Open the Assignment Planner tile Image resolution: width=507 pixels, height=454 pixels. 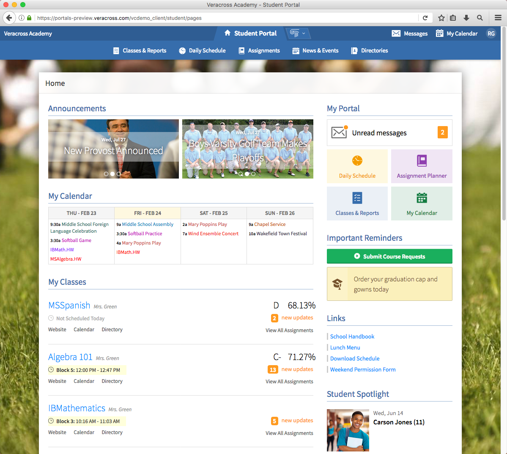pos(422,166)
